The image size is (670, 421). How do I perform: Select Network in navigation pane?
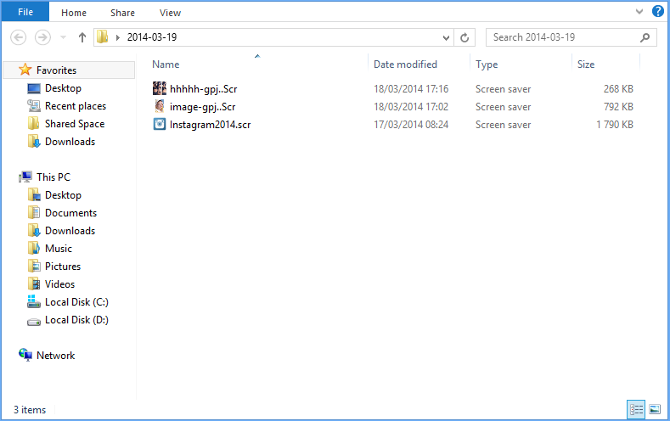click(x=55, y=356)
